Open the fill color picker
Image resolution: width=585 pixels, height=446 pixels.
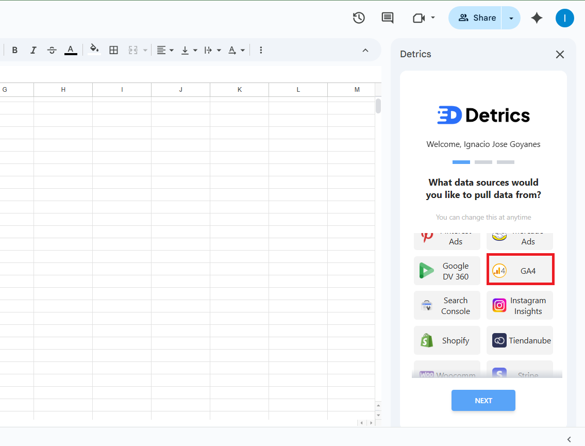click(94, 49)
